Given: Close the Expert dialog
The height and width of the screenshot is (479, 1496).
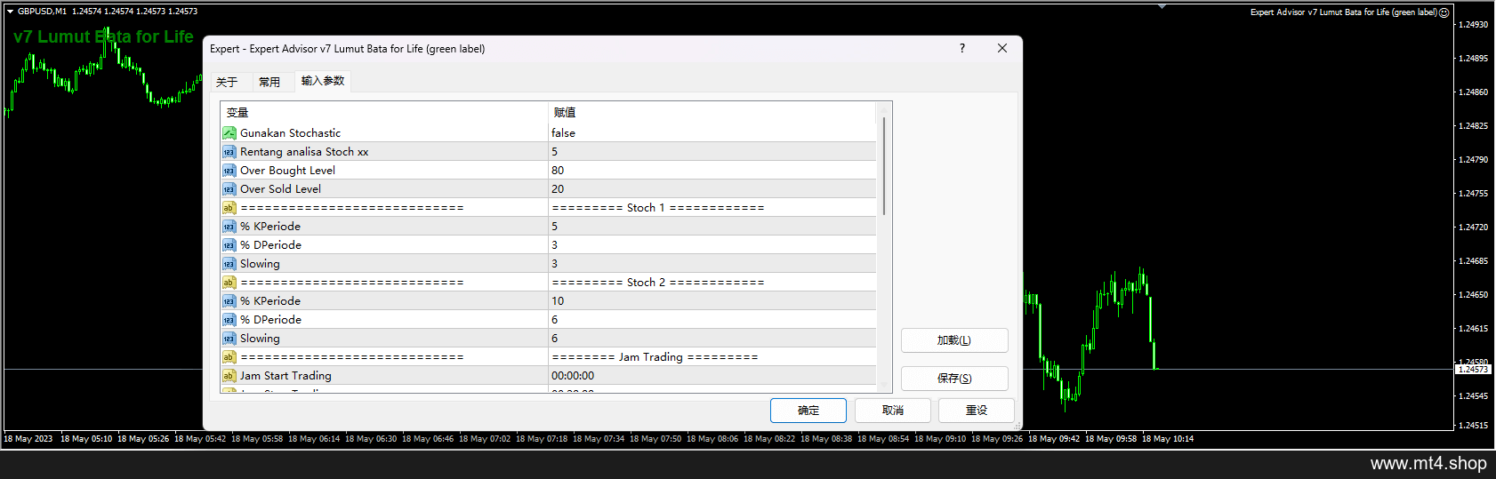Looking at the screenshot, I should click(x=1002, y=48).
